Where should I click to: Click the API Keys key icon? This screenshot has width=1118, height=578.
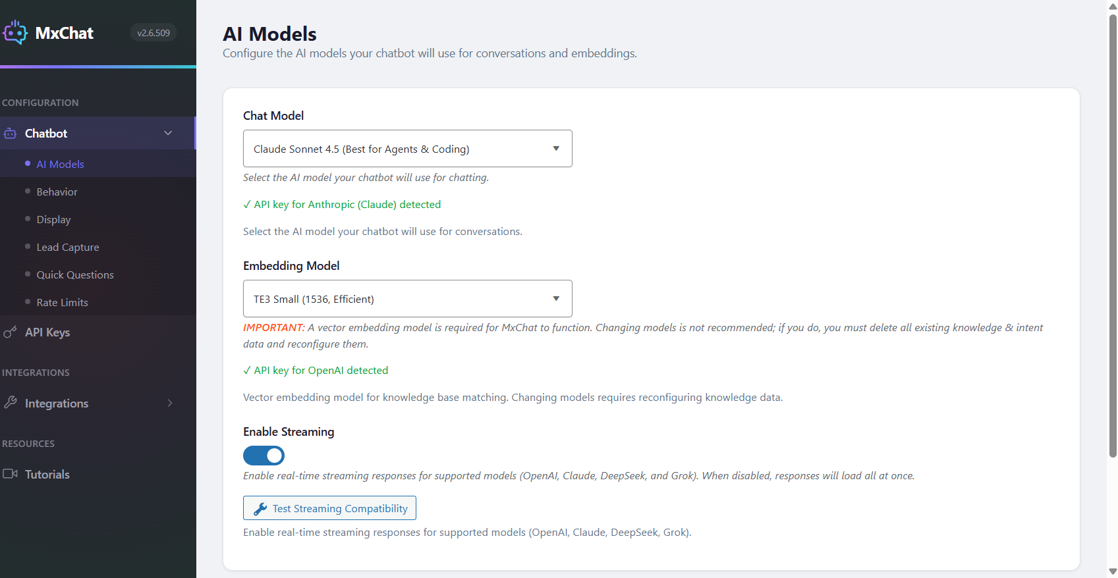11,332
